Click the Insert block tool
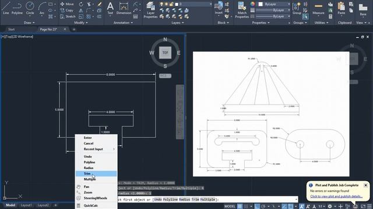The image size is (373, 209). tap(219, 8)
